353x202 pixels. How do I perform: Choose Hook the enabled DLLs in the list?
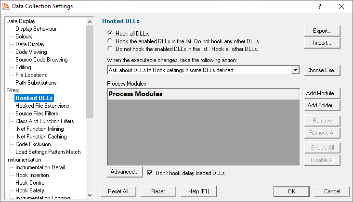110,41
